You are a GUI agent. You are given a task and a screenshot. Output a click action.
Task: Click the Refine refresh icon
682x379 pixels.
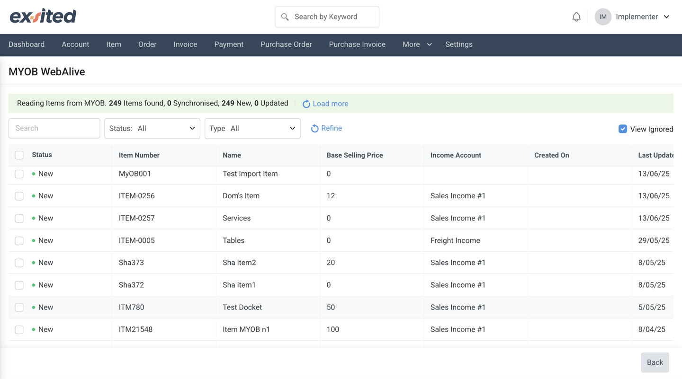tap(314, 128)
